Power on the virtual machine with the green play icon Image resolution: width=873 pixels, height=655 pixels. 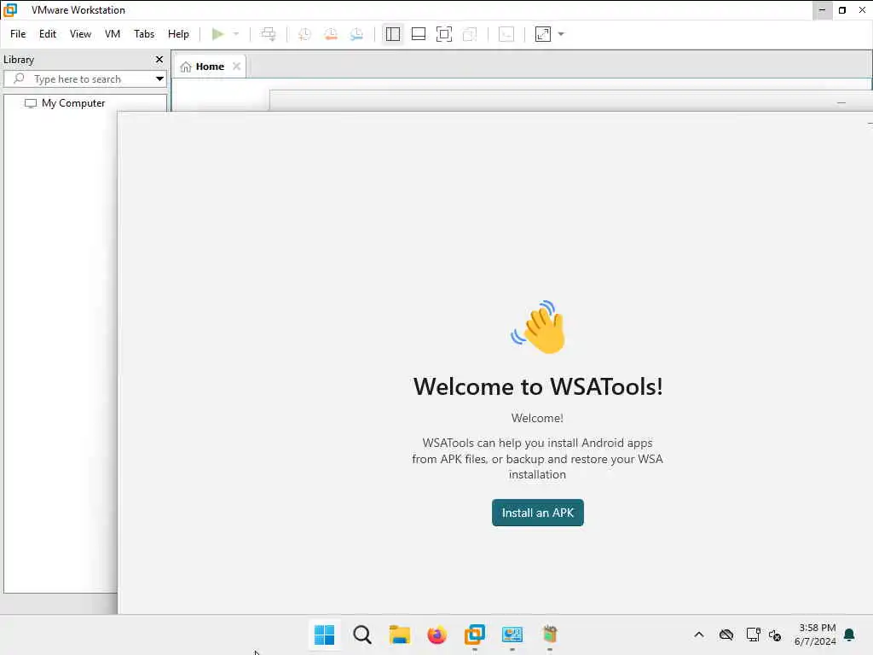tap(217, 34)
